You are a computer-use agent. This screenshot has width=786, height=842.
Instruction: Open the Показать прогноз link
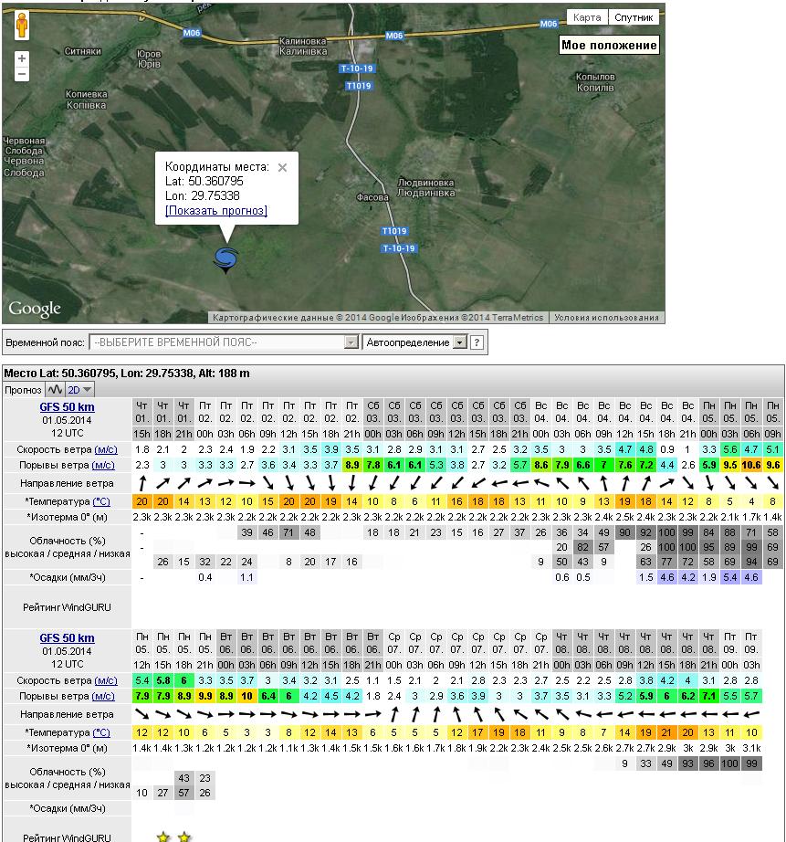coord(216,211)
